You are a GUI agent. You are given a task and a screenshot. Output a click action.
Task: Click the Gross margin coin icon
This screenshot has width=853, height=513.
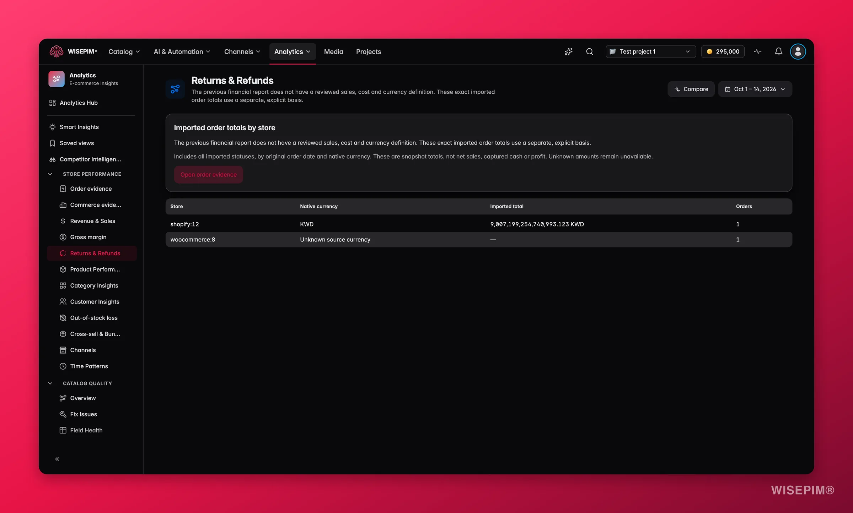click(63, 237)
